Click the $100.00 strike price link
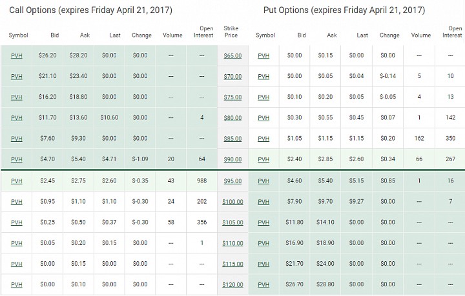The width and height of the screenshot is (465, 296). (x=232, y=202)
